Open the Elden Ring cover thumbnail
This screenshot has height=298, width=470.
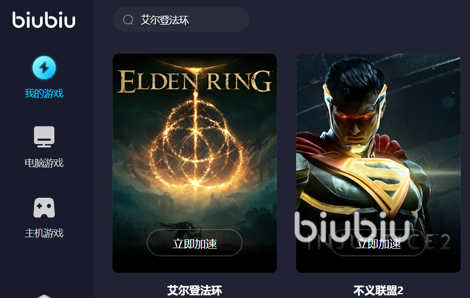(195, 163)
